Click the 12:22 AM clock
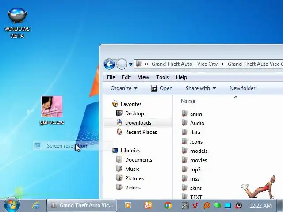 point(260,205)
